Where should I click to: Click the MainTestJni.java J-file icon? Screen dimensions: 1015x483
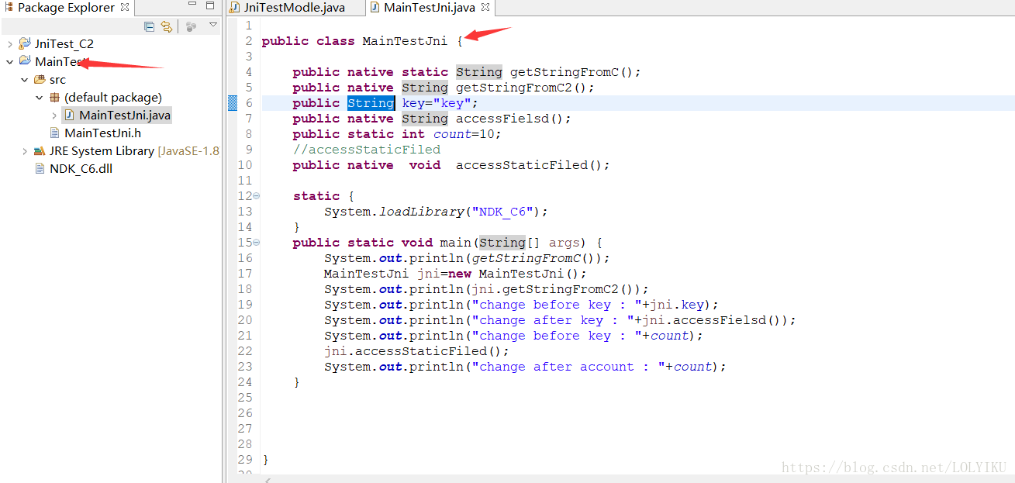click(x=69, y=115)
